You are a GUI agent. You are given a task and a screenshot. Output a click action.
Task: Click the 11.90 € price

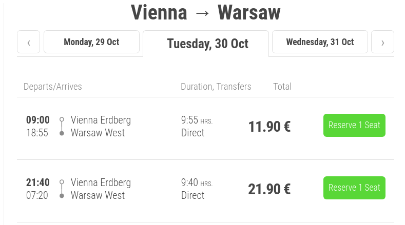(x=269, y=127)
